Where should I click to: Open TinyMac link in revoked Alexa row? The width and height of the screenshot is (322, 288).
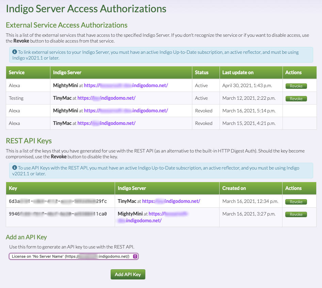(107, 123)
